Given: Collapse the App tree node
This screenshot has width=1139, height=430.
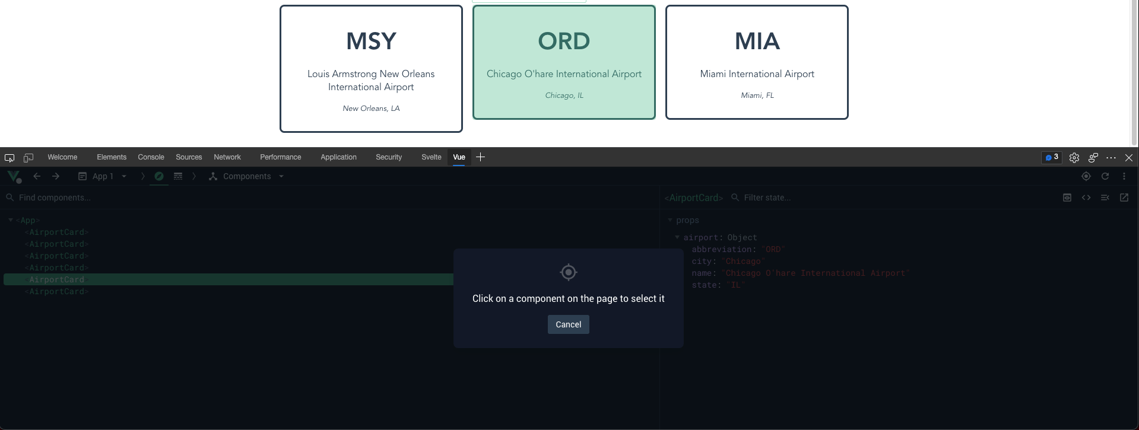Looking at the screenshot, I should coord(10,220).
